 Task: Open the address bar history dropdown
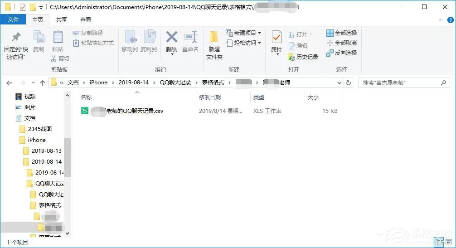pyautogui.click(x=339, y=83)
